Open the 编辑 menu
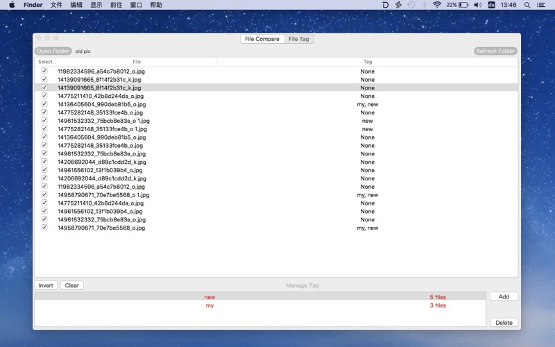The height and width of the screenshot is (347, 555). point(76,5)
